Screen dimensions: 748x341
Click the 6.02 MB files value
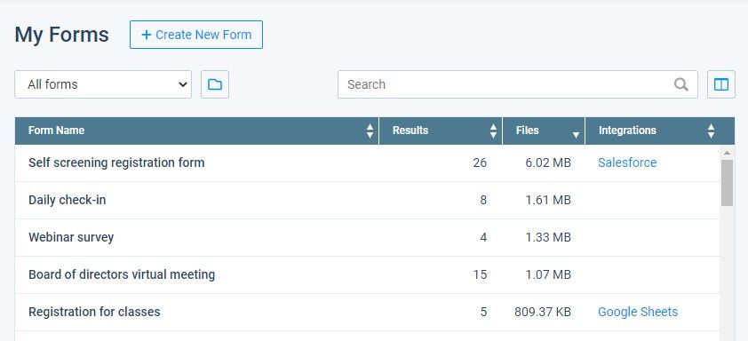[547, 163]
